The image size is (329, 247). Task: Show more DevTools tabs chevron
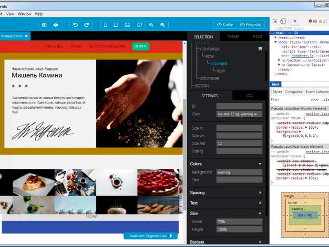point(295,21)
